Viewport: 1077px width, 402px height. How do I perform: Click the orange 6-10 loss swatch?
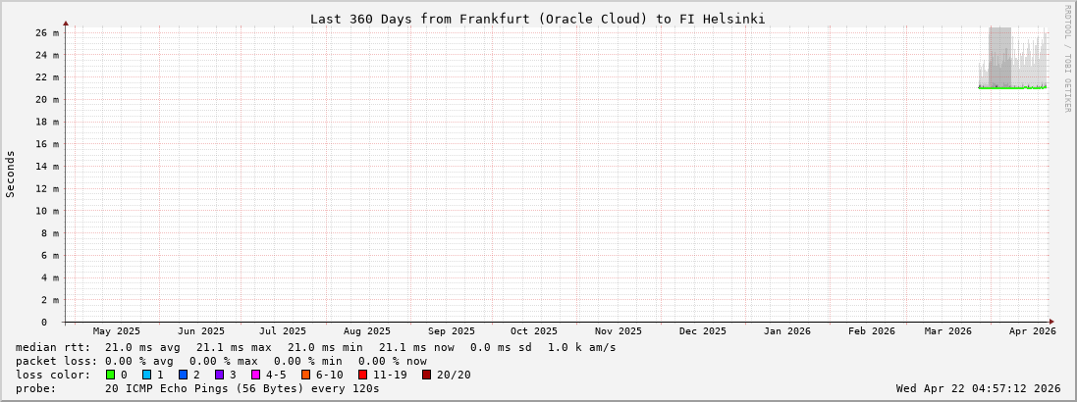tap(306, 375)
